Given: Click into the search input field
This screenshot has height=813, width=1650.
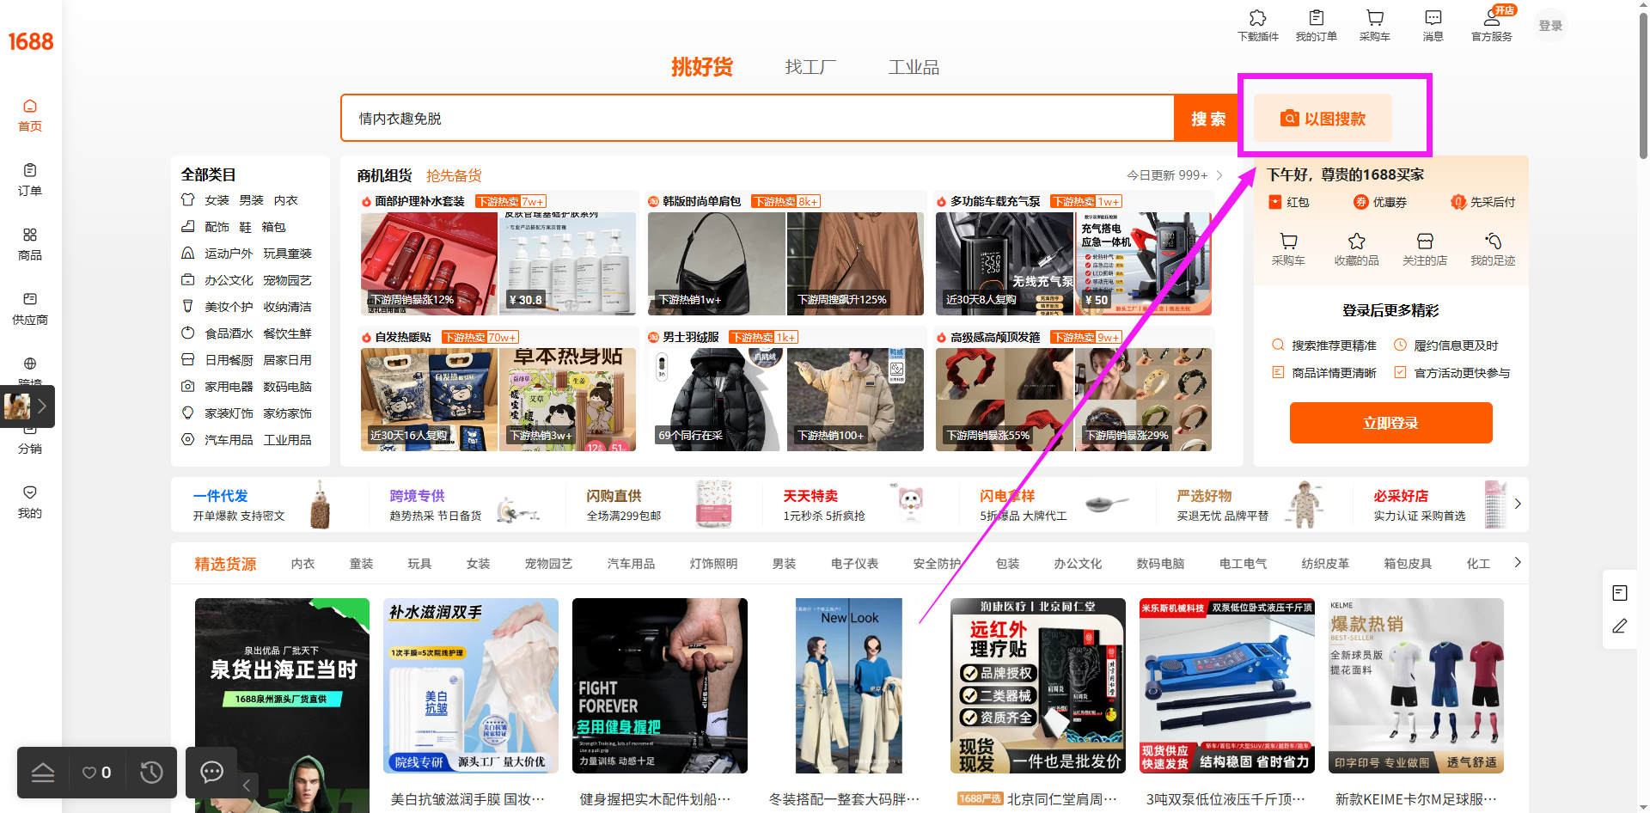Looking at the screenshot, I should [x=756, y=119].
